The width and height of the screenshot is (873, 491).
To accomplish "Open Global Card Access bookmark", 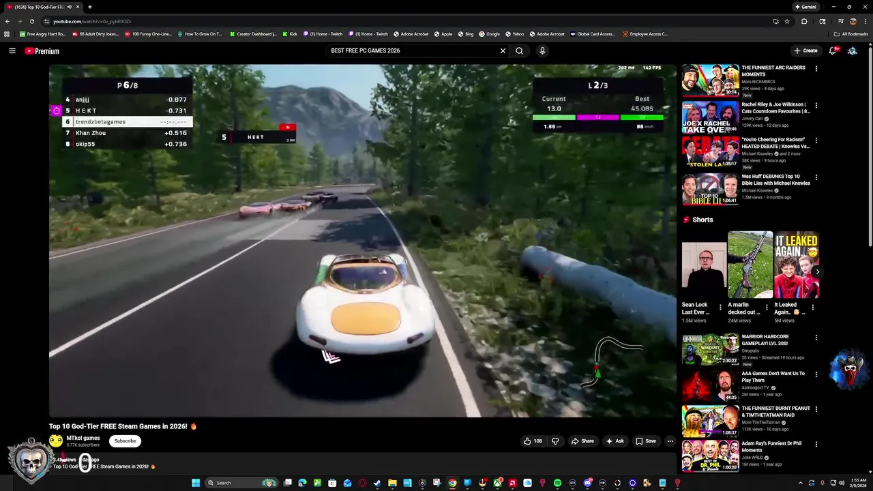I will [592, 33].
